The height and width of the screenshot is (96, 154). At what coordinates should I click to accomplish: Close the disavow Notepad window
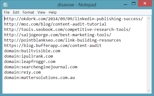(145, 3)
